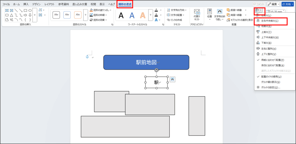Select the triangle shape in shape gallery

pos(11,15)
